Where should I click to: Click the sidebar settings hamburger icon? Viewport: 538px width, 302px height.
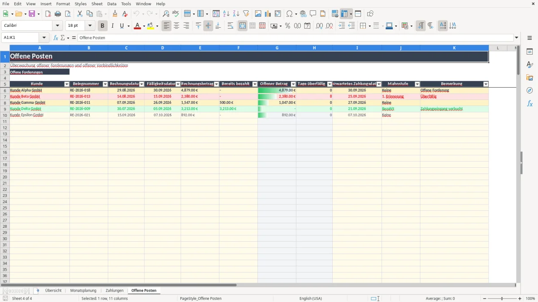coord(529,39)
